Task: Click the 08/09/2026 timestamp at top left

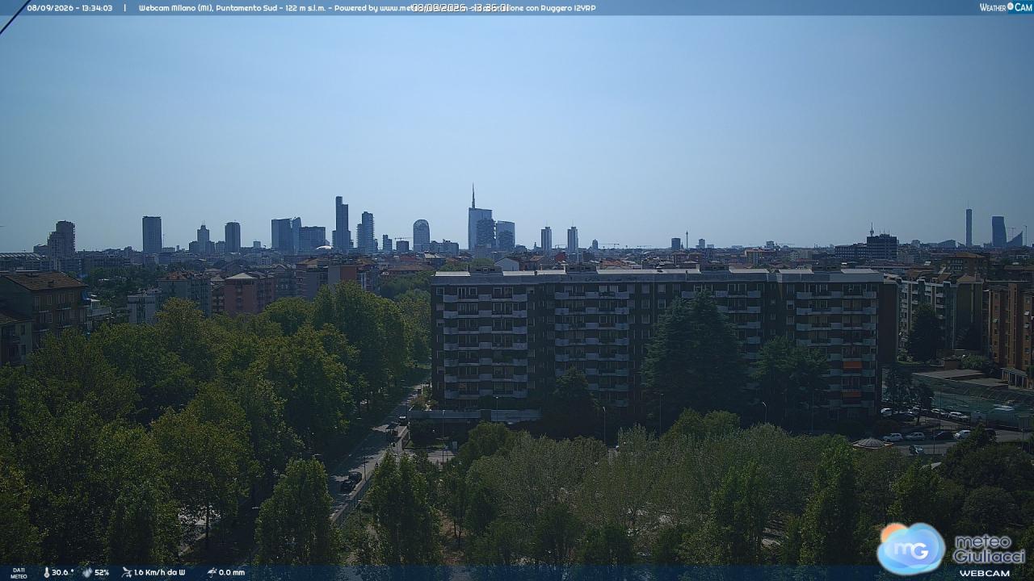Action: [x=69, y=8]
